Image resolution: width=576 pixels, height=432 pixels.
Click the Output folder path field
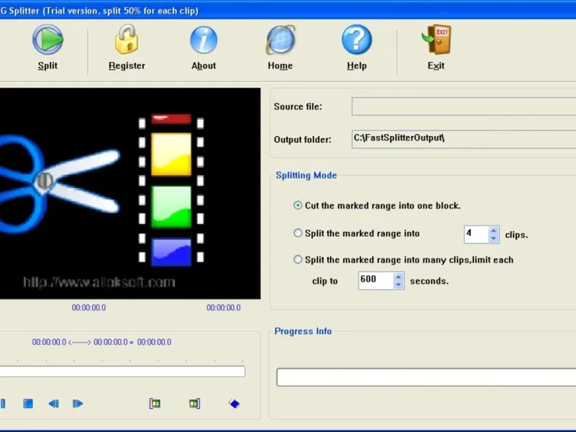(464, 139)
